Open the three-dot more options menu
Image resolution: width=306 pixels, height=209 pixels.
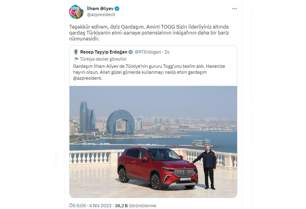234,9
